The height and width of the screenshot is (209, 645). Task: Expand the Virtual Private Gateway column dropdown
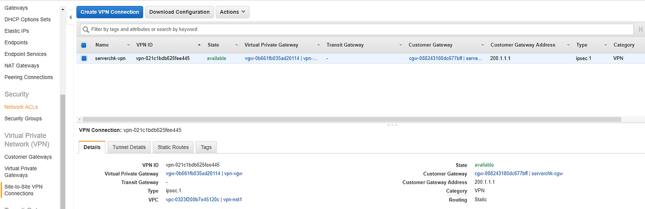(318, 45)
